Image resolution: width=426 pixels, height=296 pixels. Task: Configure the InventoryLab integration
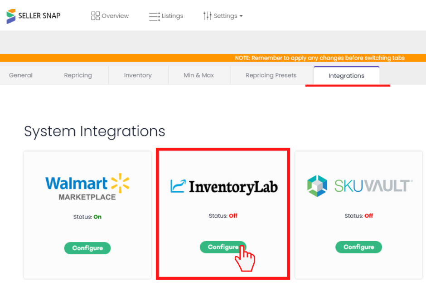point(223,247)
